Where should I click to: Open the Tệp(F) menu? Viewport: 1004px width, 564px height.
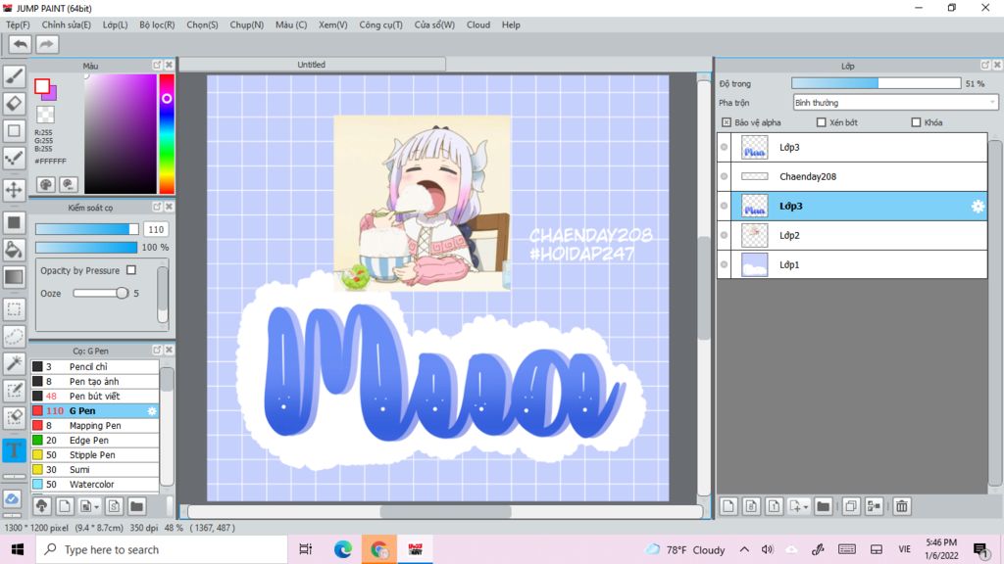pos(18,24)
